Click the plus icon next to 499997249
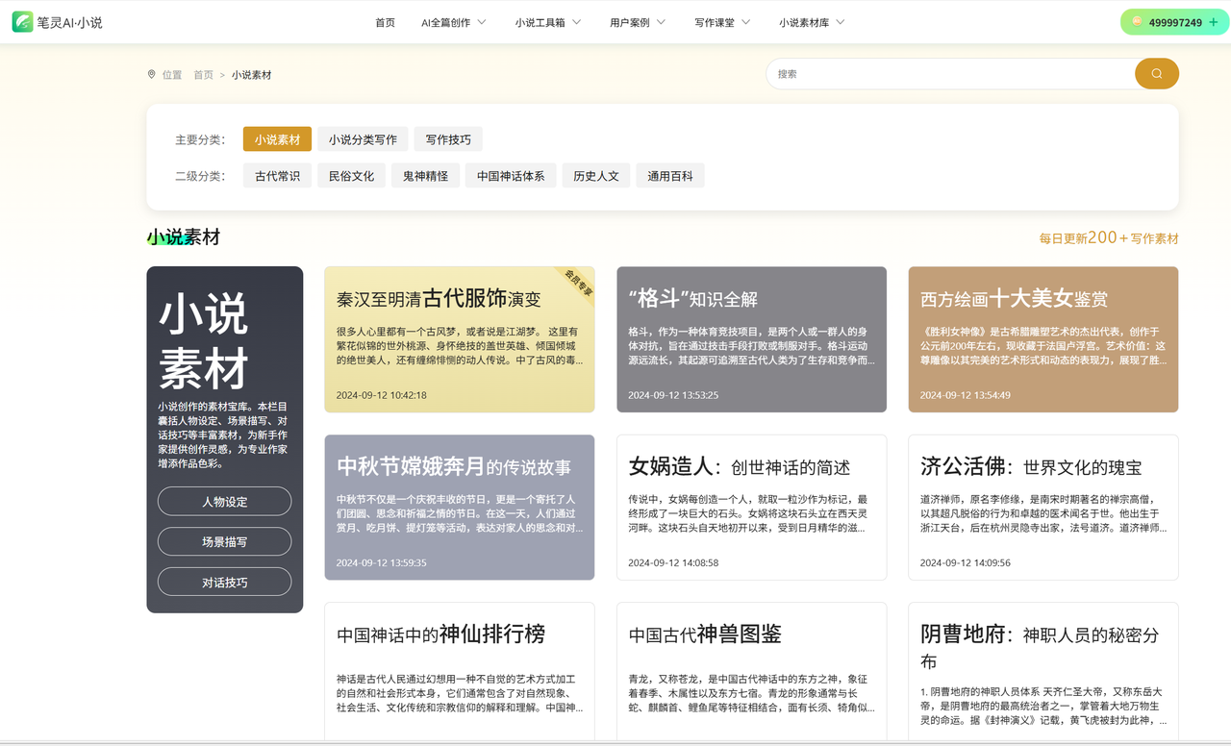 click(x=1213, y=22)
